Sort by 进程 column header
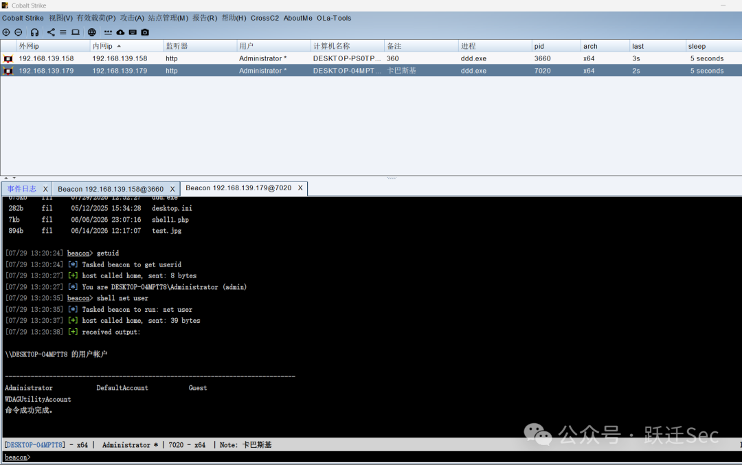Image resolution: width=742 pixels, height=465 pixels. (495, 46)
